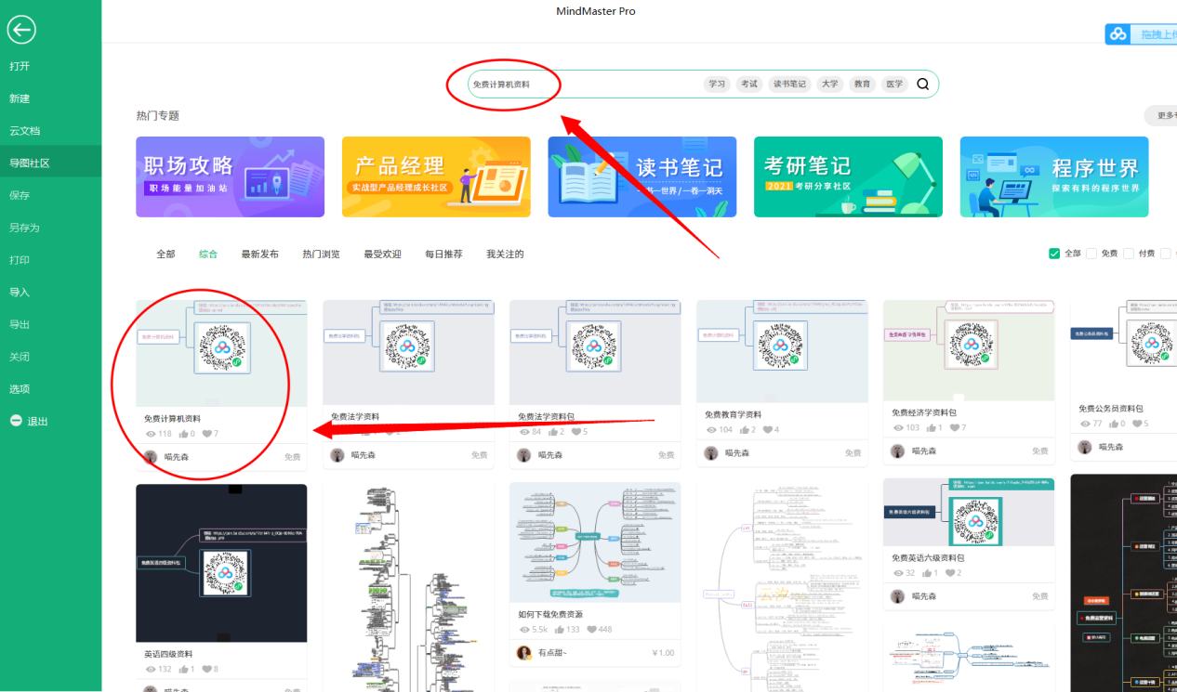Check the 免费 filter checkbox
1177x692 pixels.
click(x=1091, y=254)
